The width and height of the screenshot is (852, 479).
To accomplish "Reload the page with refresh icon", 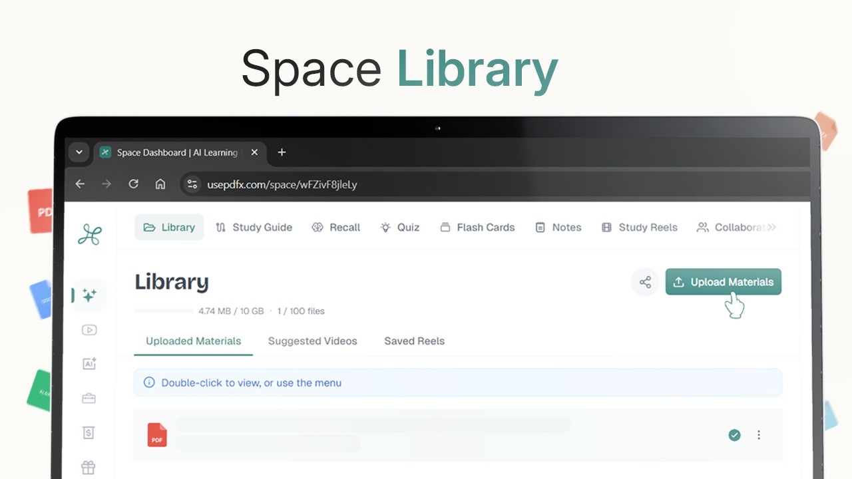I will [x=133, y=184].
